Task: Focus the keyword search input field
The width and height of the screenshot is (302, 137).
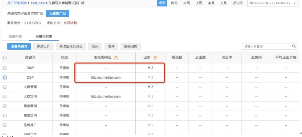Action: (x=265, y=46)
